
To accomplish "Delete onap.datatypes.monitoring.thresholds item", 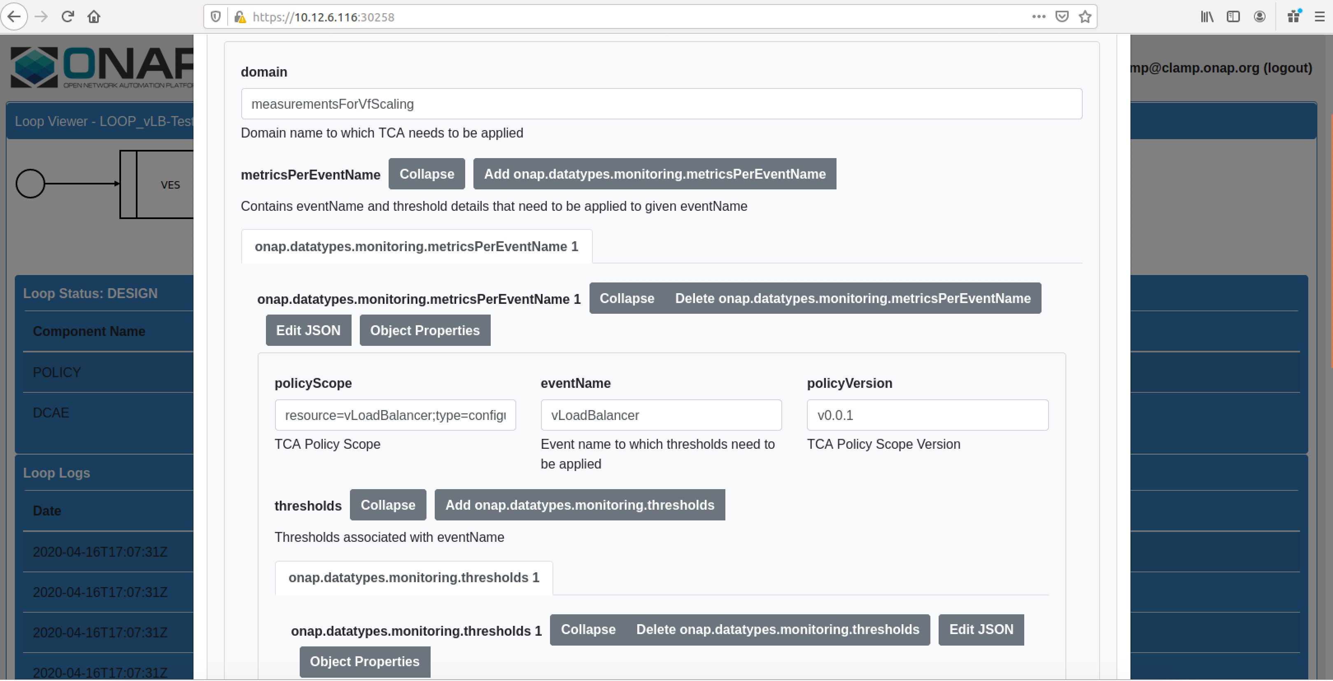I will pyautogui.click(x=778, y=630).
